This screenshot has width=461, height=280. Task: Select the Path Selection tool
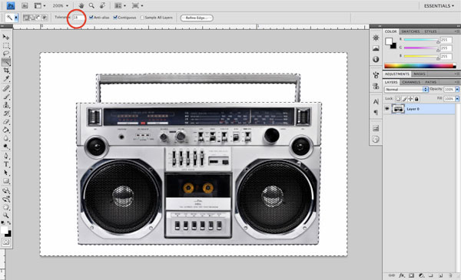coord(6,173)
